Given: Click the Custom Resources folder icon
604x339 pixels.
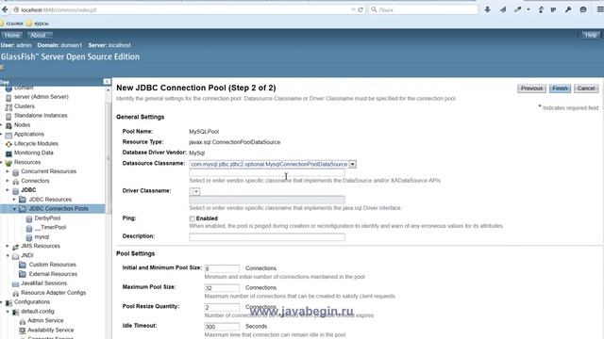Looking at the screenshot, I should 23,265.
